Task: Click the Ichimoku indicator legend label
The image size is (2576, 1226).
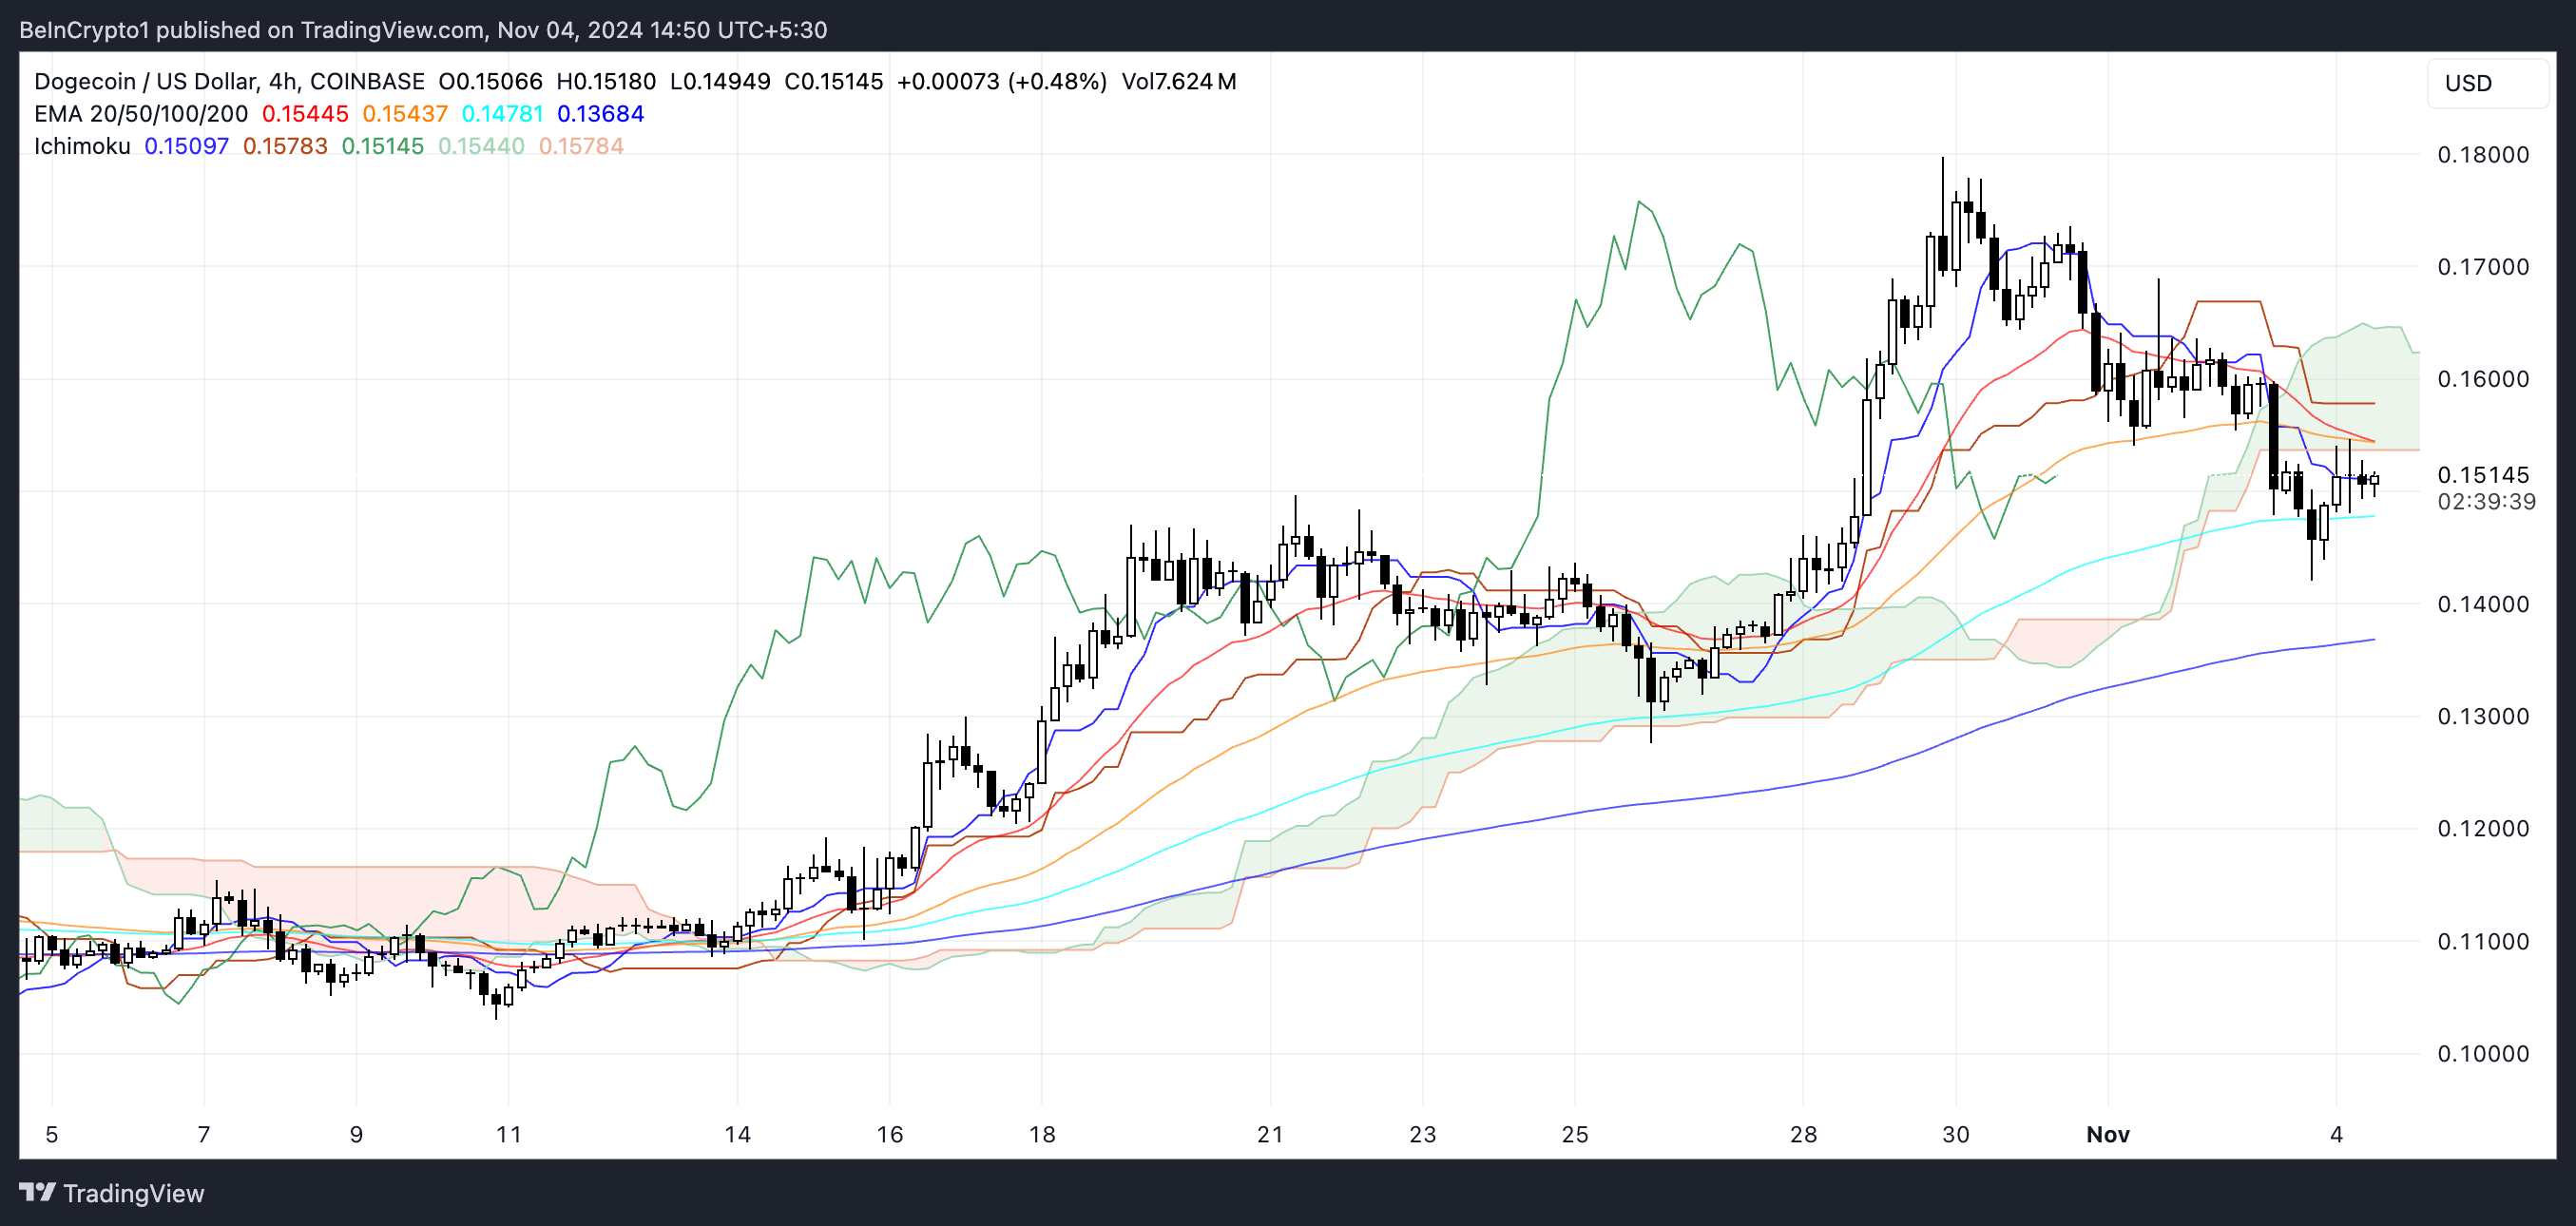Action: coord(82,146)
